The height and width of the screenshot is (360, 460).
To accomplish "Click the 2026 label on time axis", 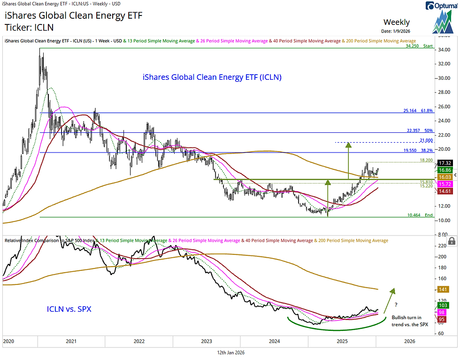I will pyautogui.click(x=409, y=342).
